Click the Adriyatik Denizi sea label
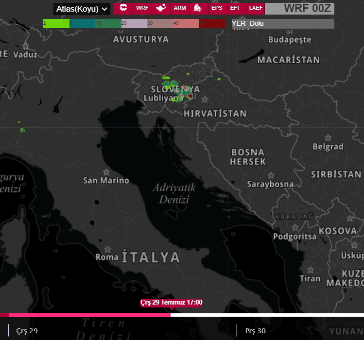This screenshot has width=364, height=340. (174, 193)
